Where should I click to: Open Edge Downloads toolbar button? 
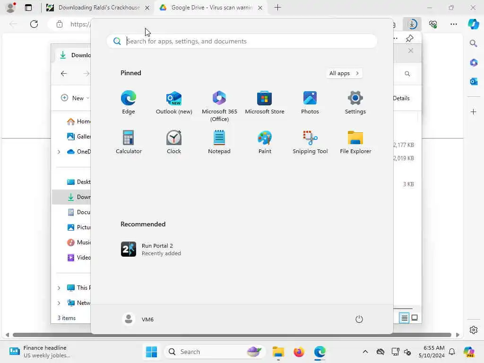click(412, 24)
